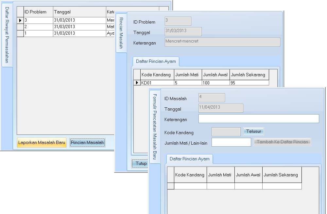Click Tambah Ke Daftar Rincian button
327x214 pixels.
pos(283,142)
